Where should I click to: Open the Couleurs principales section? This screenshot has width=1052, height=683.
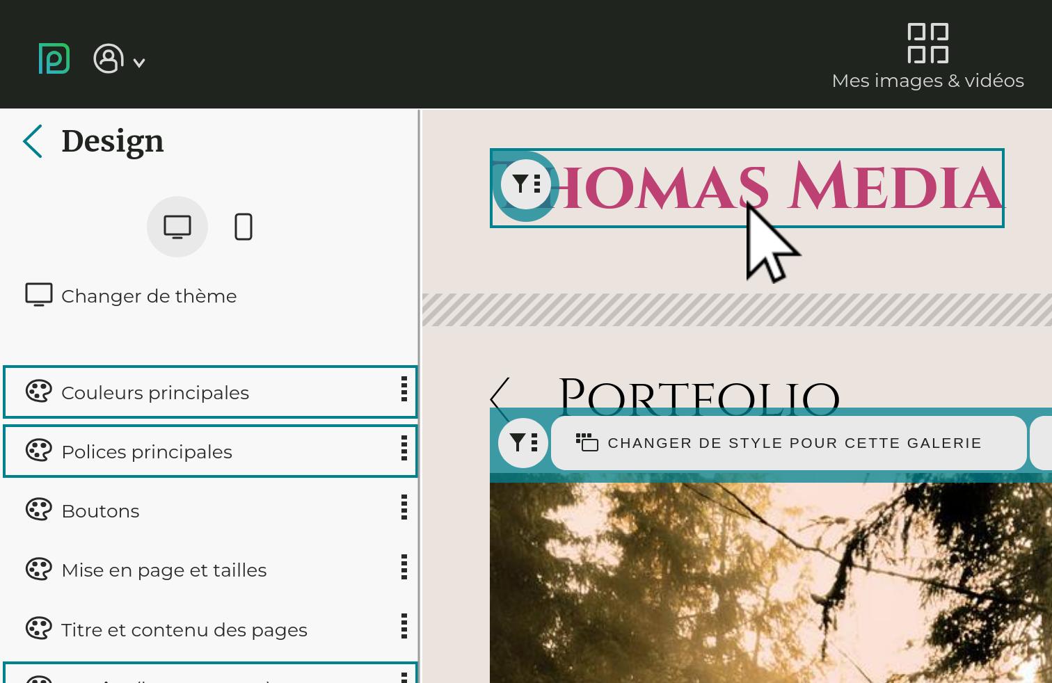pos(154,392)
